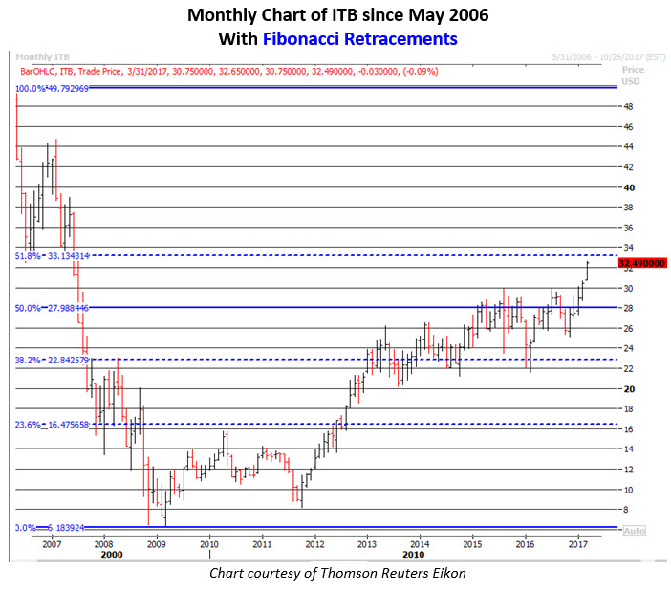Click the bold 2000 decade label
The width and height of the screenshot is (671, 592).
point(112,555)
